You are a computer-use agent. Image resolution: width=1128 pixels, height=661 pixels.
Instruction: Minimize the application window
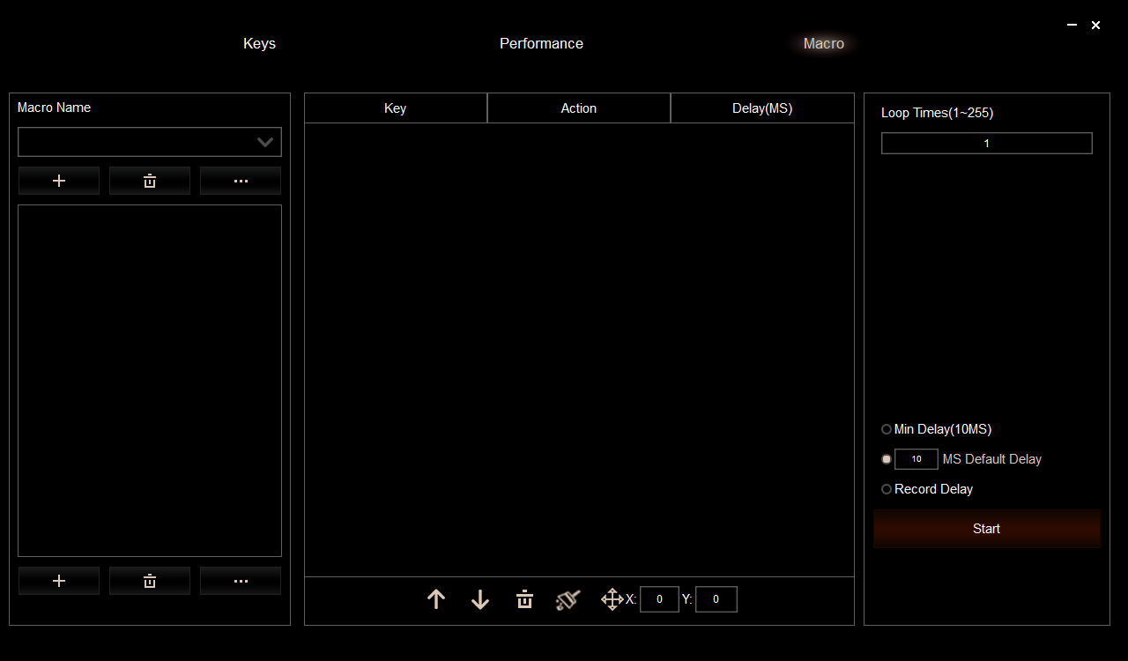tap(1072, 26)
